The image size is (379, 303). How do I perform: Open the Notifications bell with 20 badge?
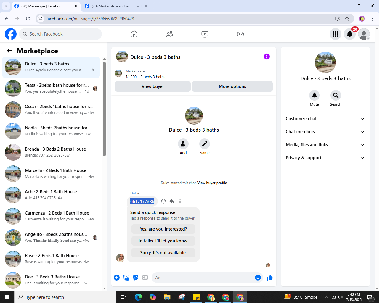(x=350, y=34)
